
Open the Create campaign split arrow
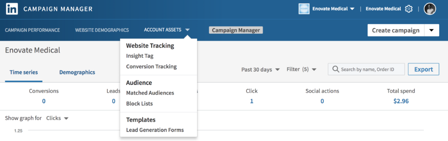(x=431, y=30)
